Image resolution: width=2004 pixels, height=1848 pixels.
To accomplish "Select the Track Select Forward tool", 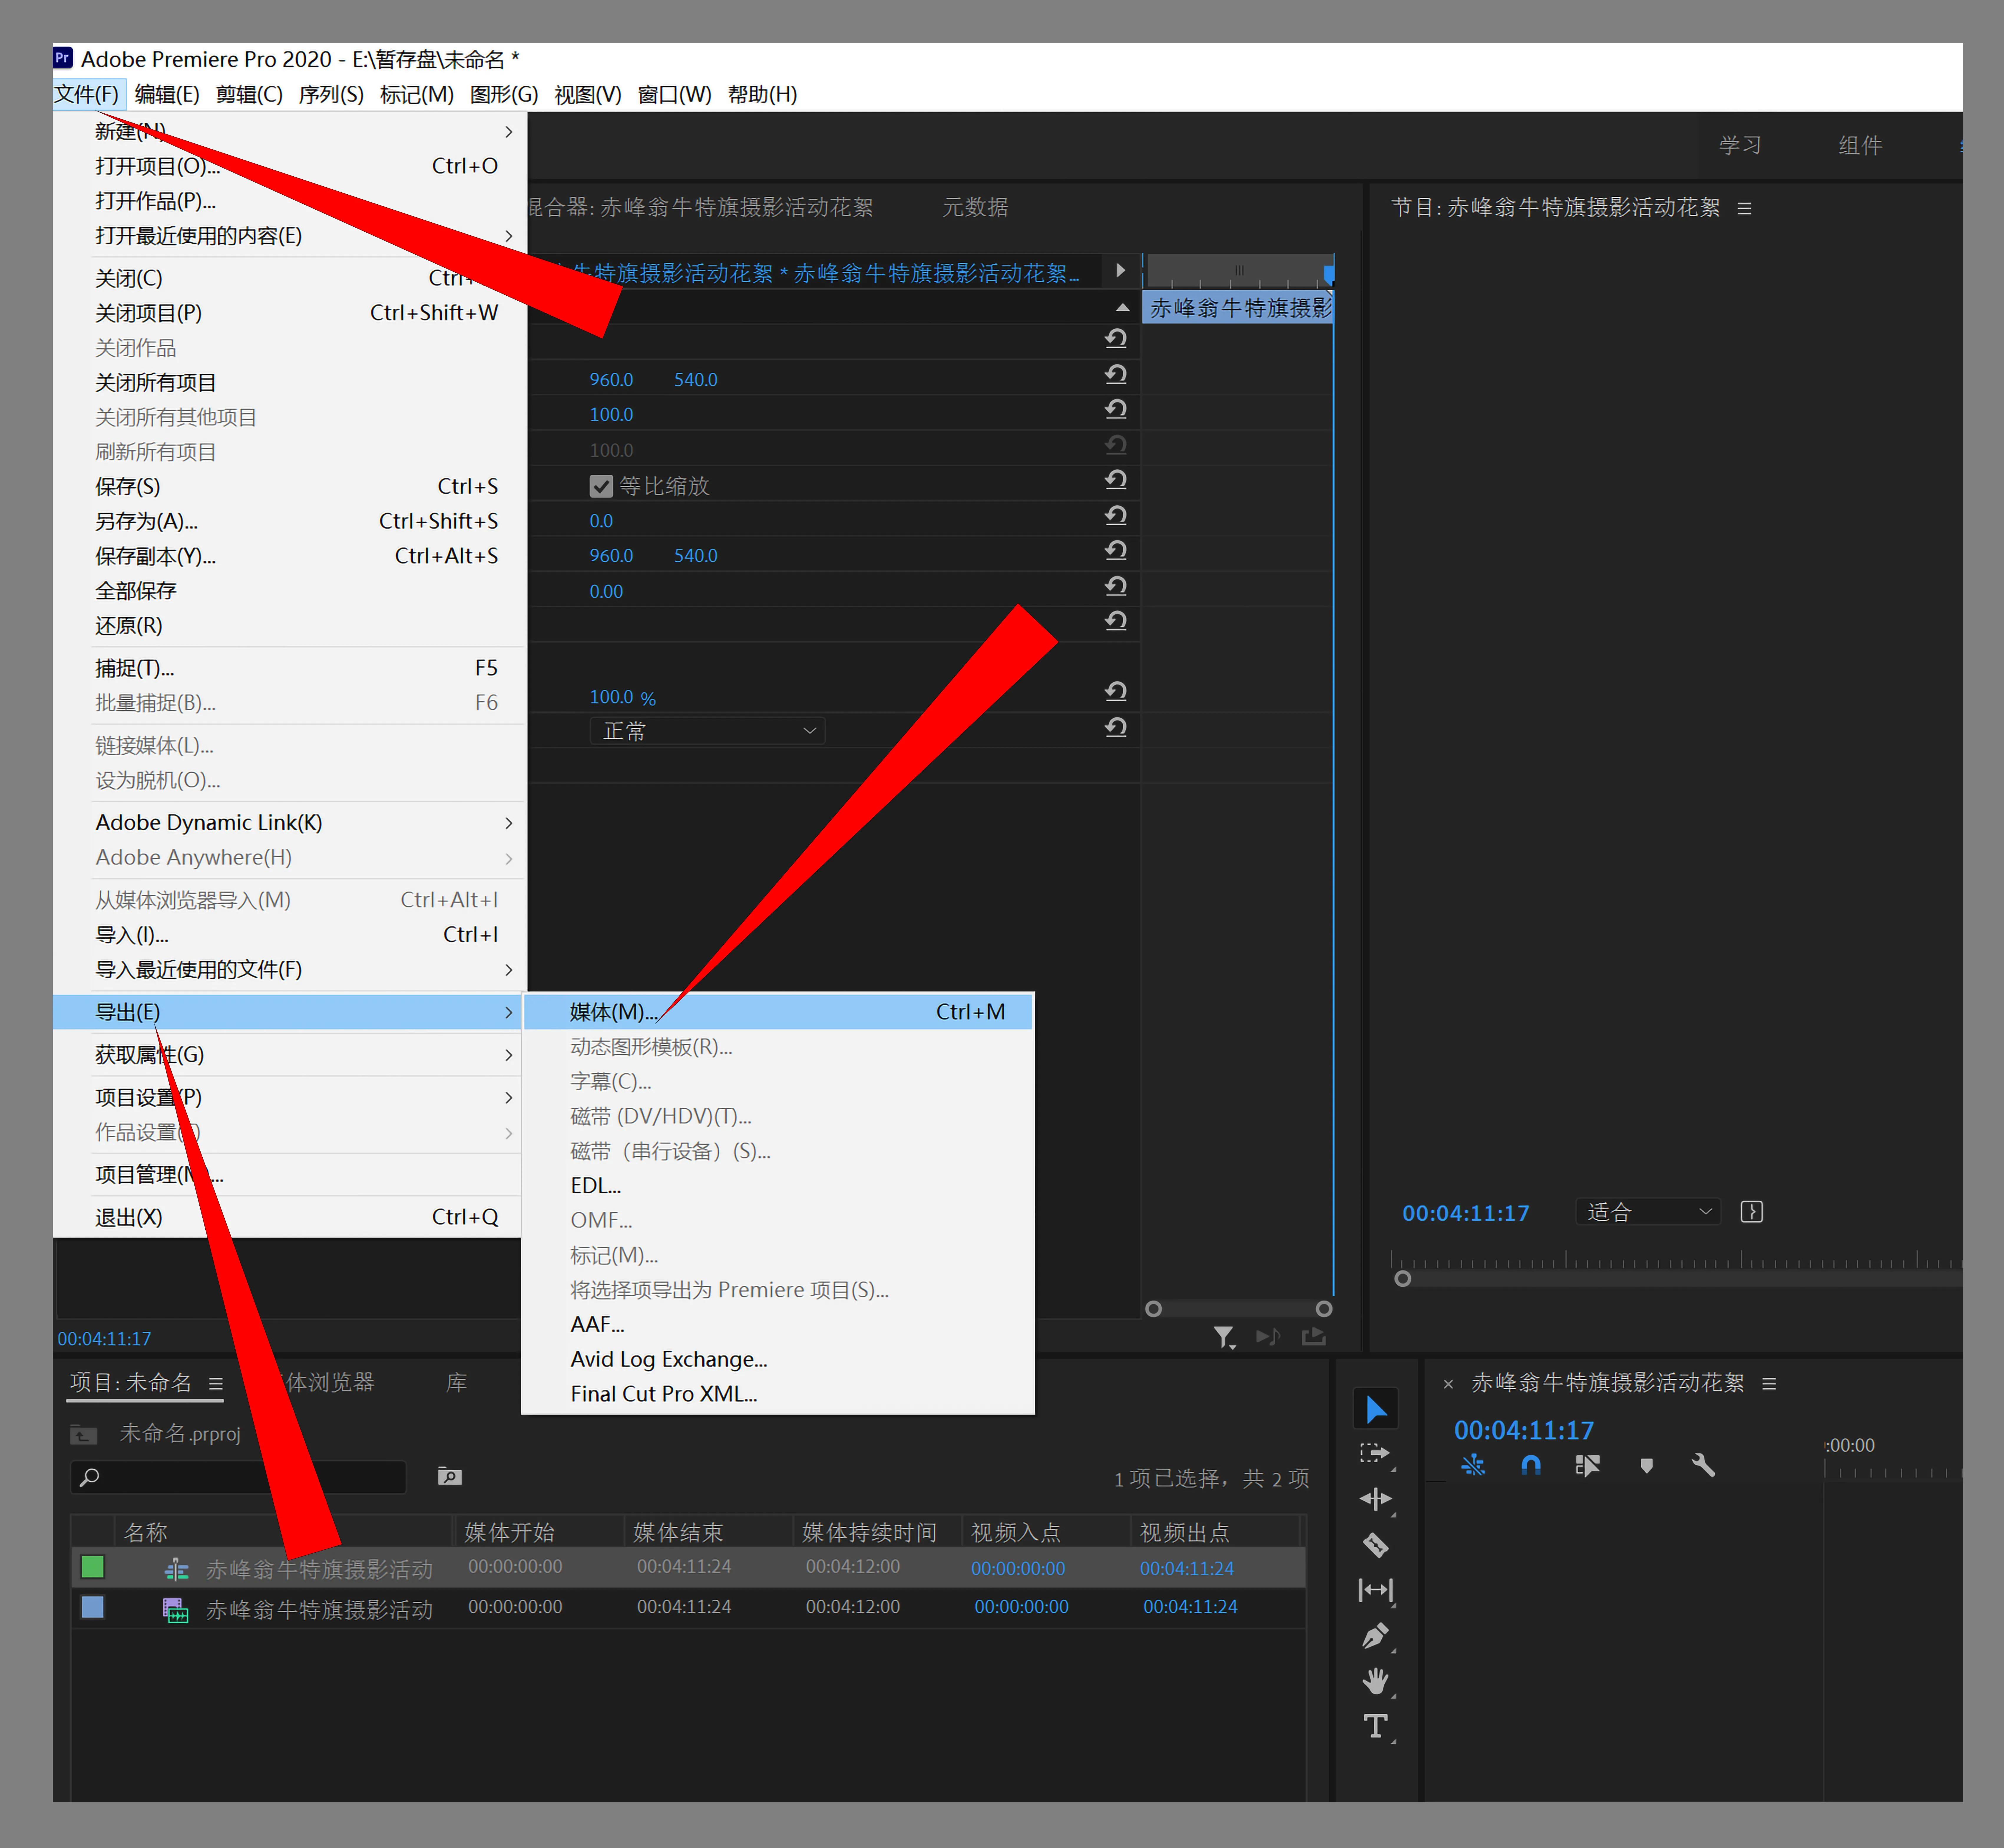I will (x=1375, y=1453).
